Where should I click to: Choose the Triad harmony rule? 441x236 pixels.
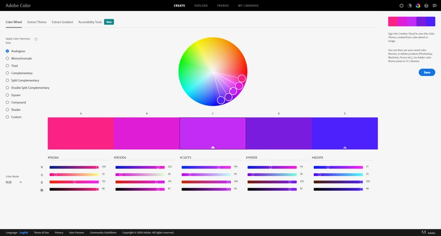tap(12, 65)
